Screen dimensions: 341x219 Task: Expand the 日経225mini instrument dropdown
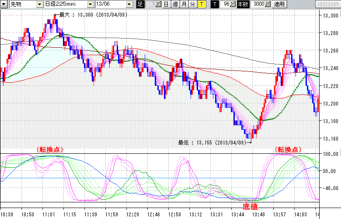(90, 4)
